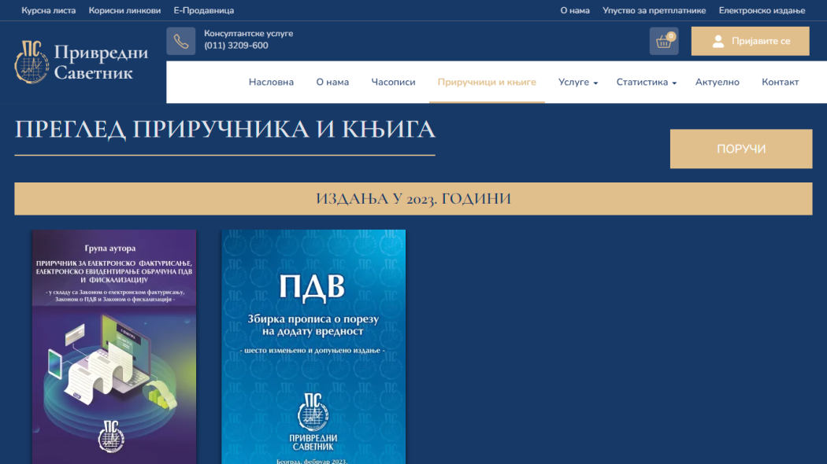Expand the Статистика dropdown menu
The image size is (827, 464).
(646, 82)
